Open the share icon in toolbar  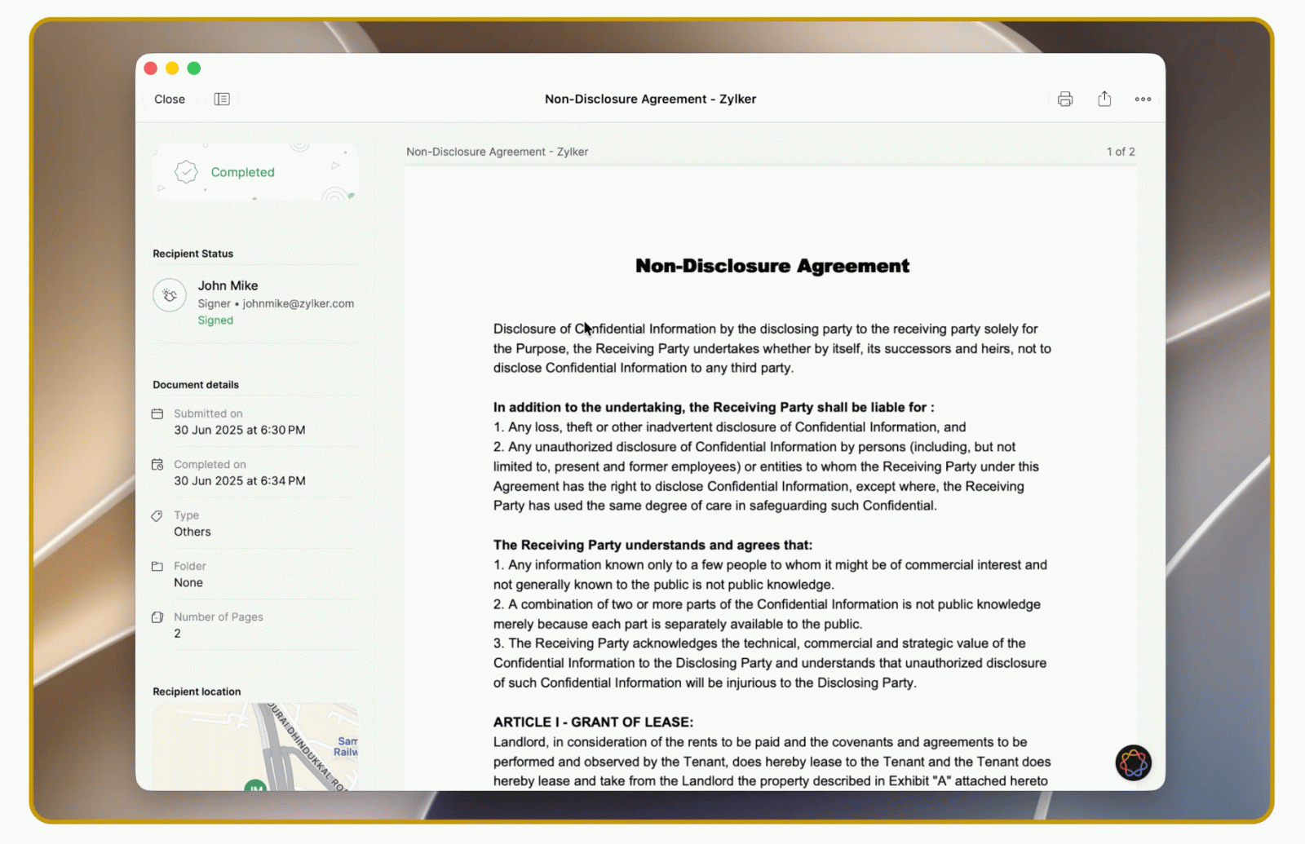1104,99
